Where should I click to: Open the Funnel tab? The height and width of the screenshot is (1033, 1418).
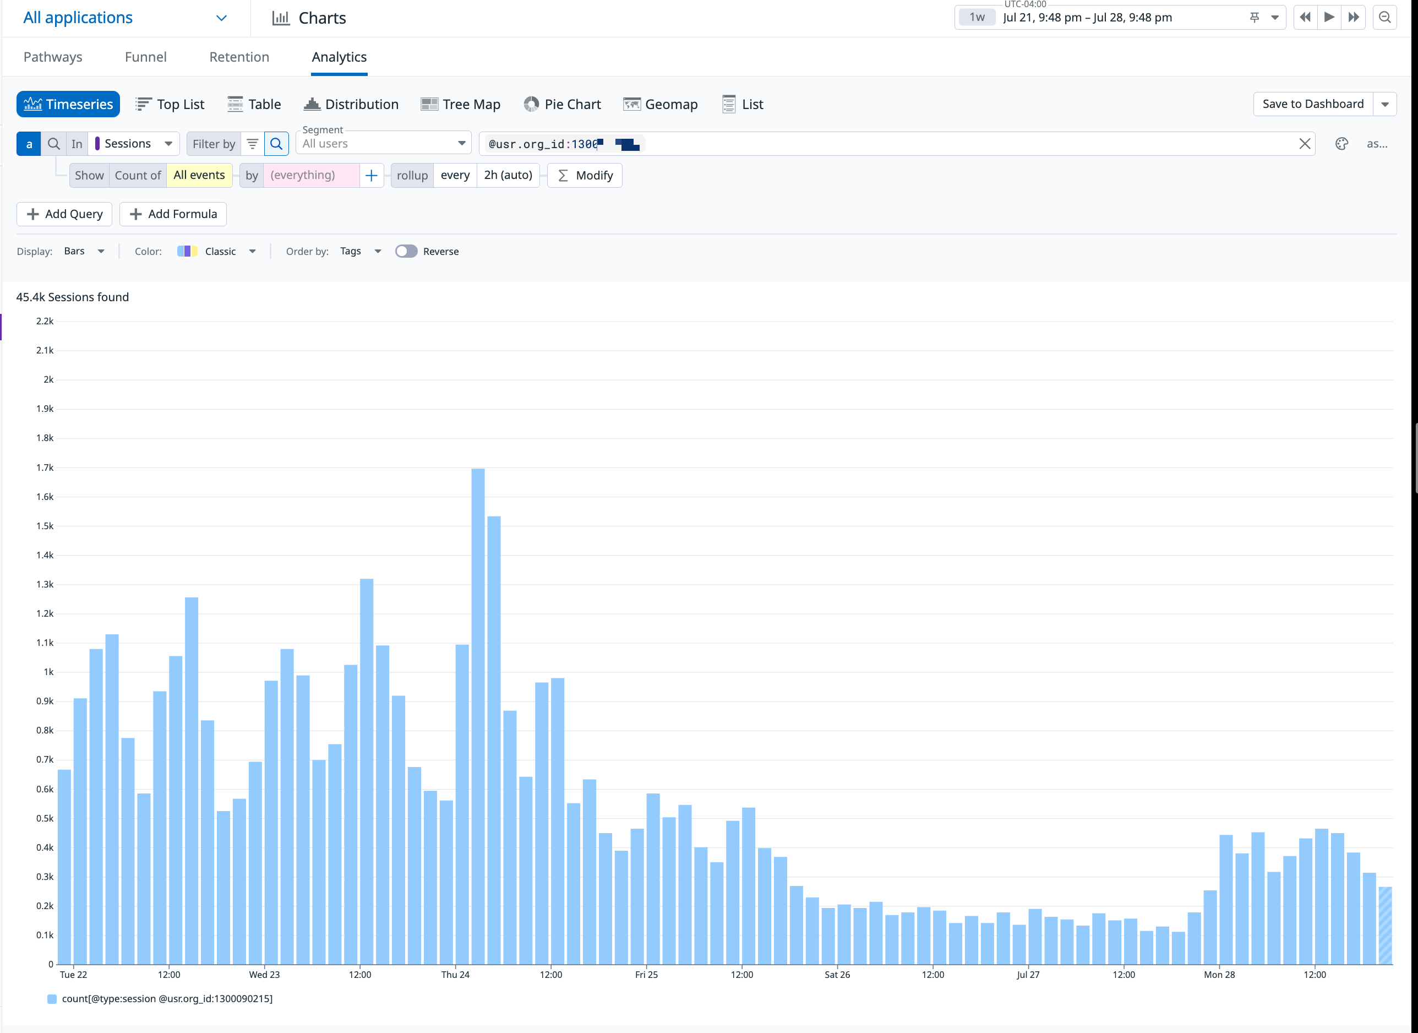click(x=146, y=57)
